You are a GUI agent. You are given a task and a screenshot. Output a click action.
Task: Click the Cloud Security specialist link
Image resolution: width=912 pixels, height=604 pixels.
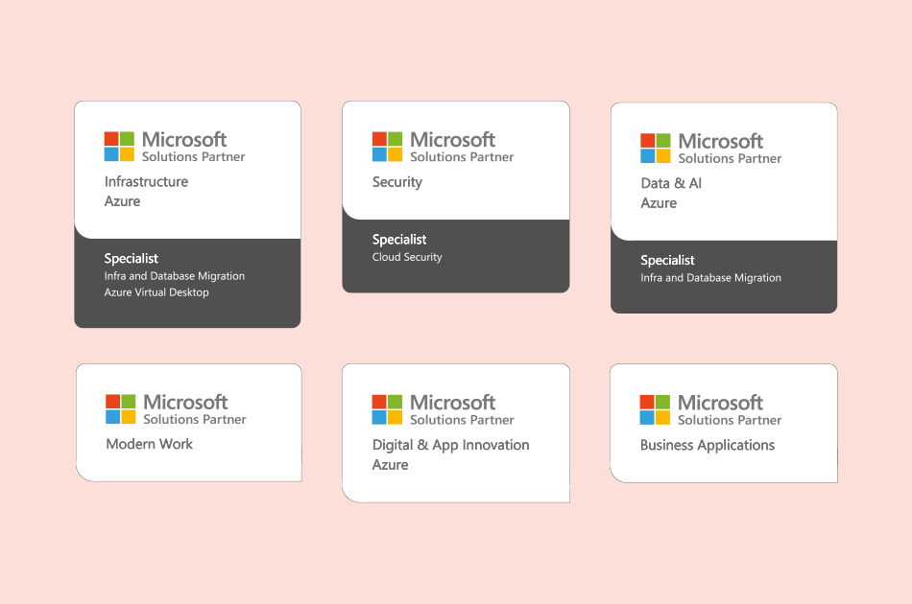click(x=409, y=257)
